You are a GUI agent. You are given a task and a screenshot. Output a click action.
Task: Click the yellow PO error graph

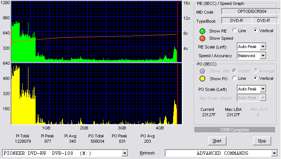click(97, 94)
